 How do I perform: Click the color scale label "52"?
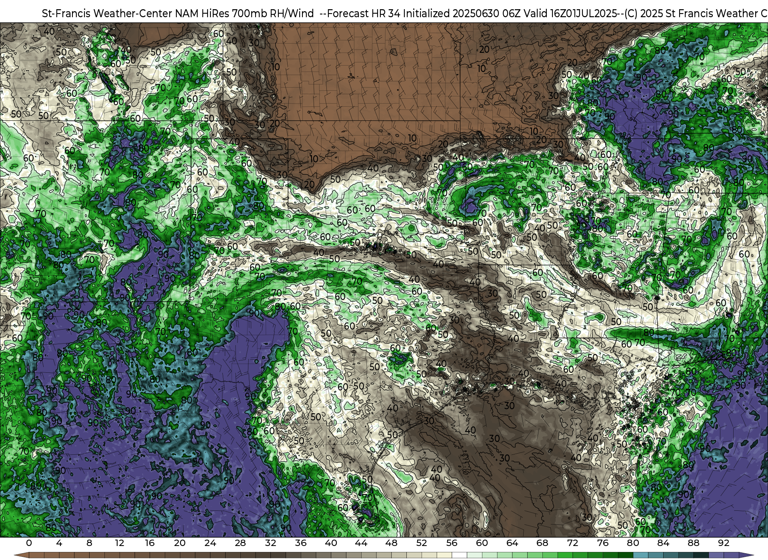(422, 543)
